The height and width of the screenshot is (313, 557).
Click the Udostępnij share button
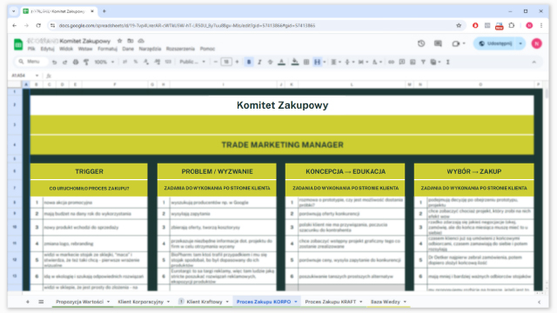(x=495, y=43)
